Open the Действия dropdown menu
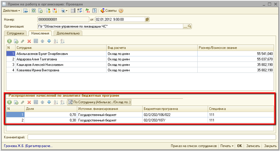Screen dimensions: 280x151 (x=12, y=11)
